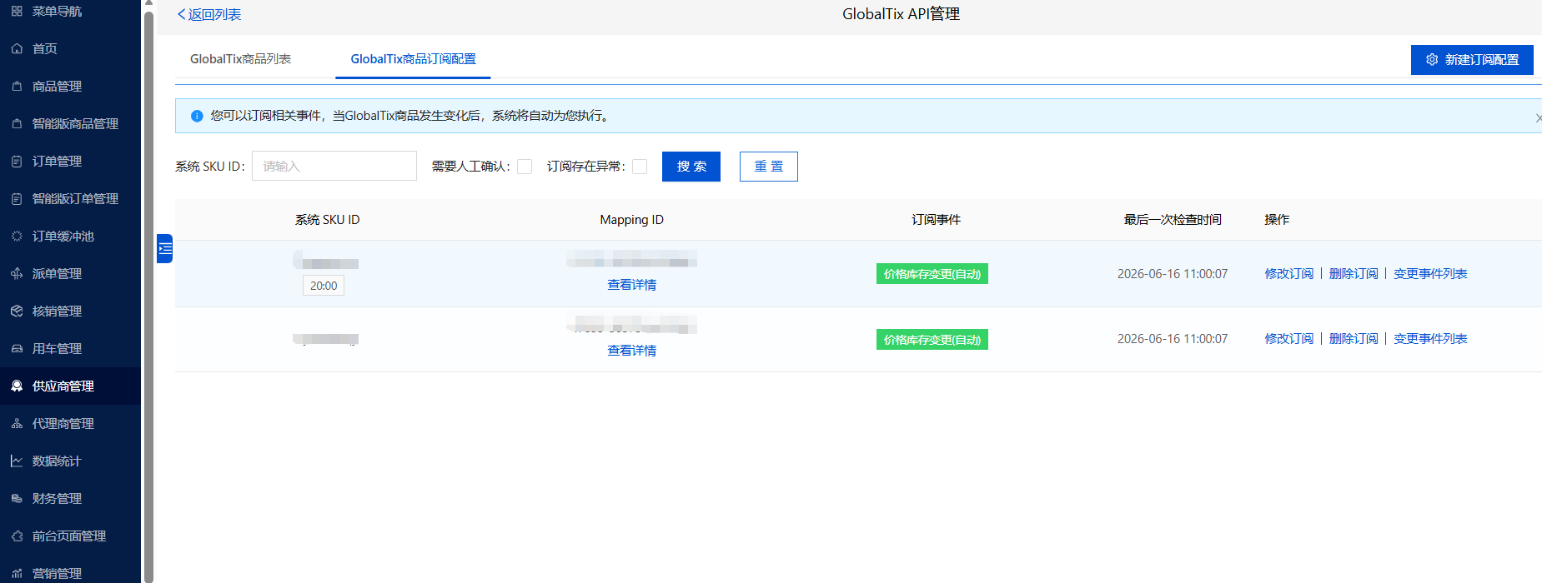This screenshot has height=583, width=1542.
Task: Click the blue sidebar collapse handle icon
Action: pyautogui.click(x=165, y=248)
